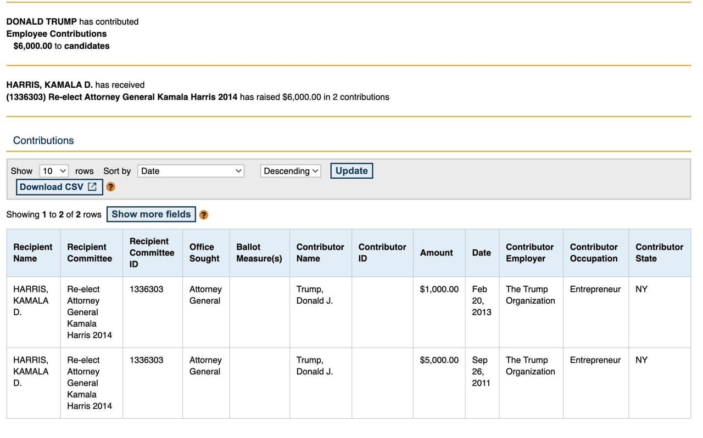
Task: Open the rows count dropdown showing 10
Action: [54, 171]
